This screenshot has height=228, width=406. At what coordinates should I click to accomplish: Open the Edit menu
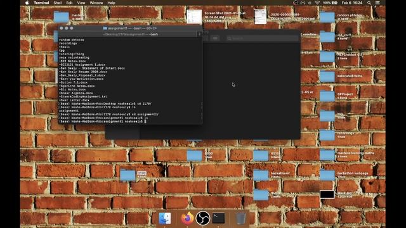pos(69,3)
